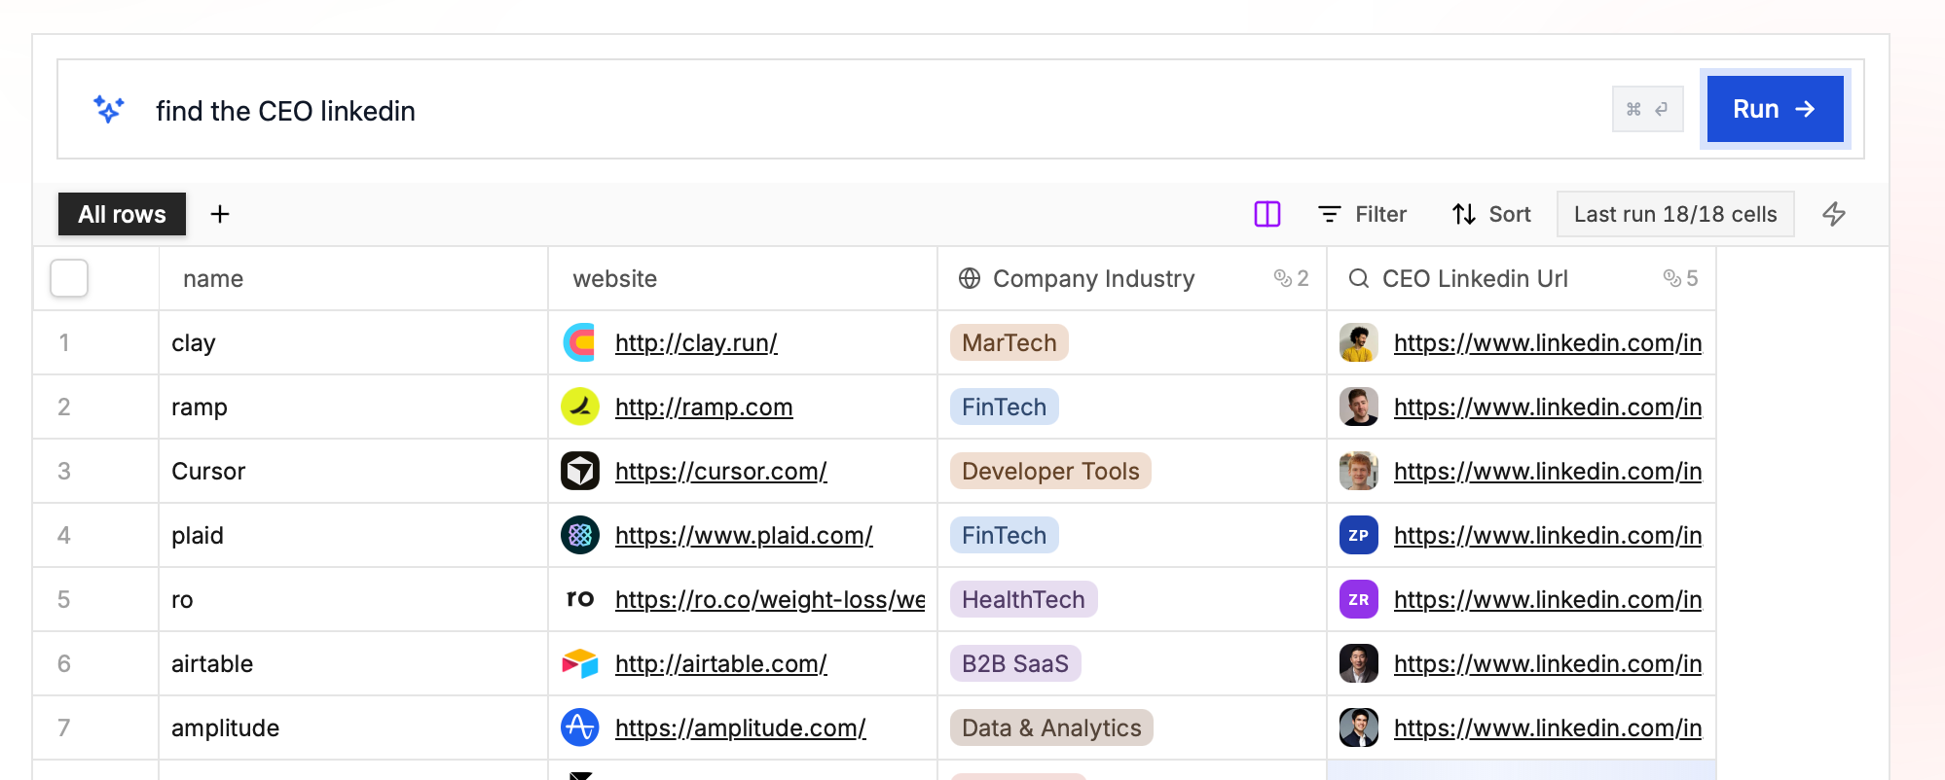Open the https://cursor.com/ link

point(721,471)
